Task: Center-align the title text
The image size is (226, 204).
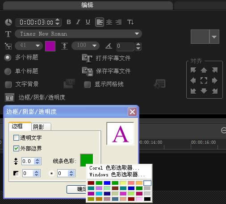Action: (x=109, y=22)
